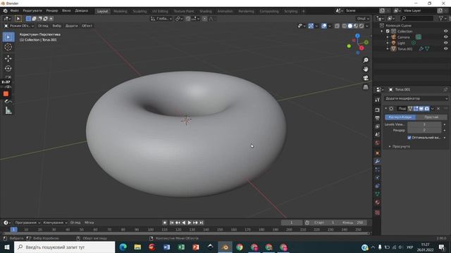451x253 pixels.
Task: Open the Add Modifier dropdown
Action: coord(416,98)
